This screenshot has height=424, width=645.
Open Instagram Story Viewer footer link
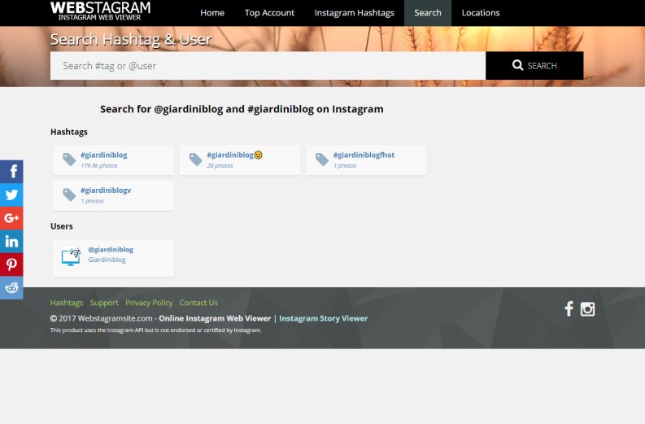(x=323, y=318)
